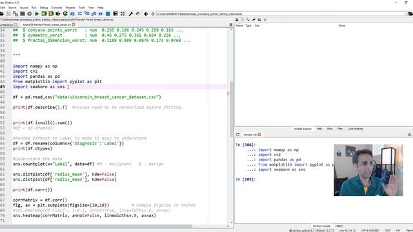Click the debugger Step icon
The width and height of the screenshot is (413, 232).
click(79, 14)
